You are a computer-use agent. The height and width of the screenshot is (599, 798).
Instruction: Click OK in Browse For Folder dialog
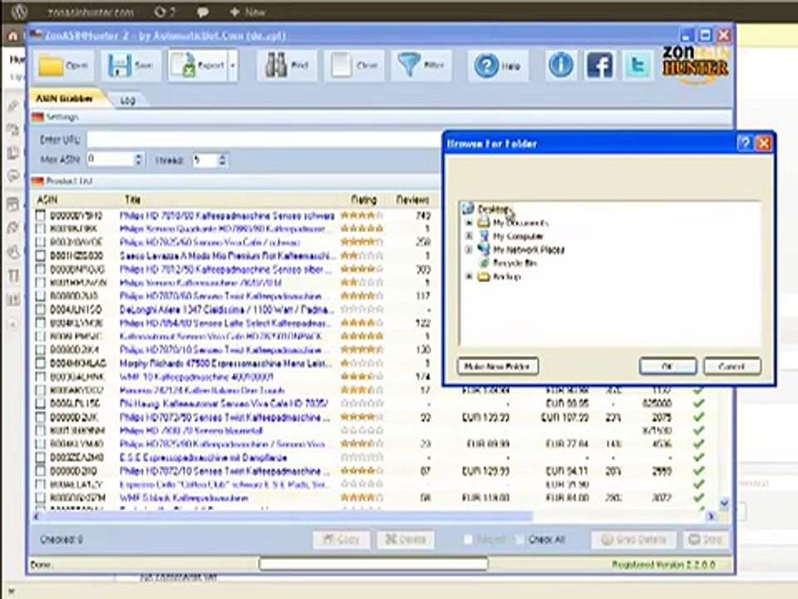point(667,366)
